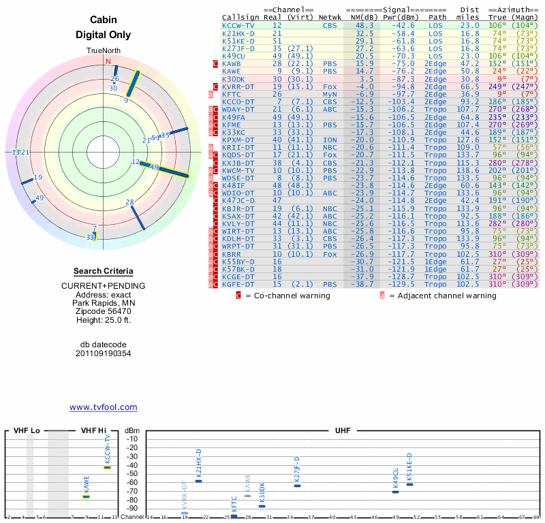This screenshot has height=523, width=545.
Task: Click the co-channel warning icon beside KVRR-DT
Action: coord(216,86)
